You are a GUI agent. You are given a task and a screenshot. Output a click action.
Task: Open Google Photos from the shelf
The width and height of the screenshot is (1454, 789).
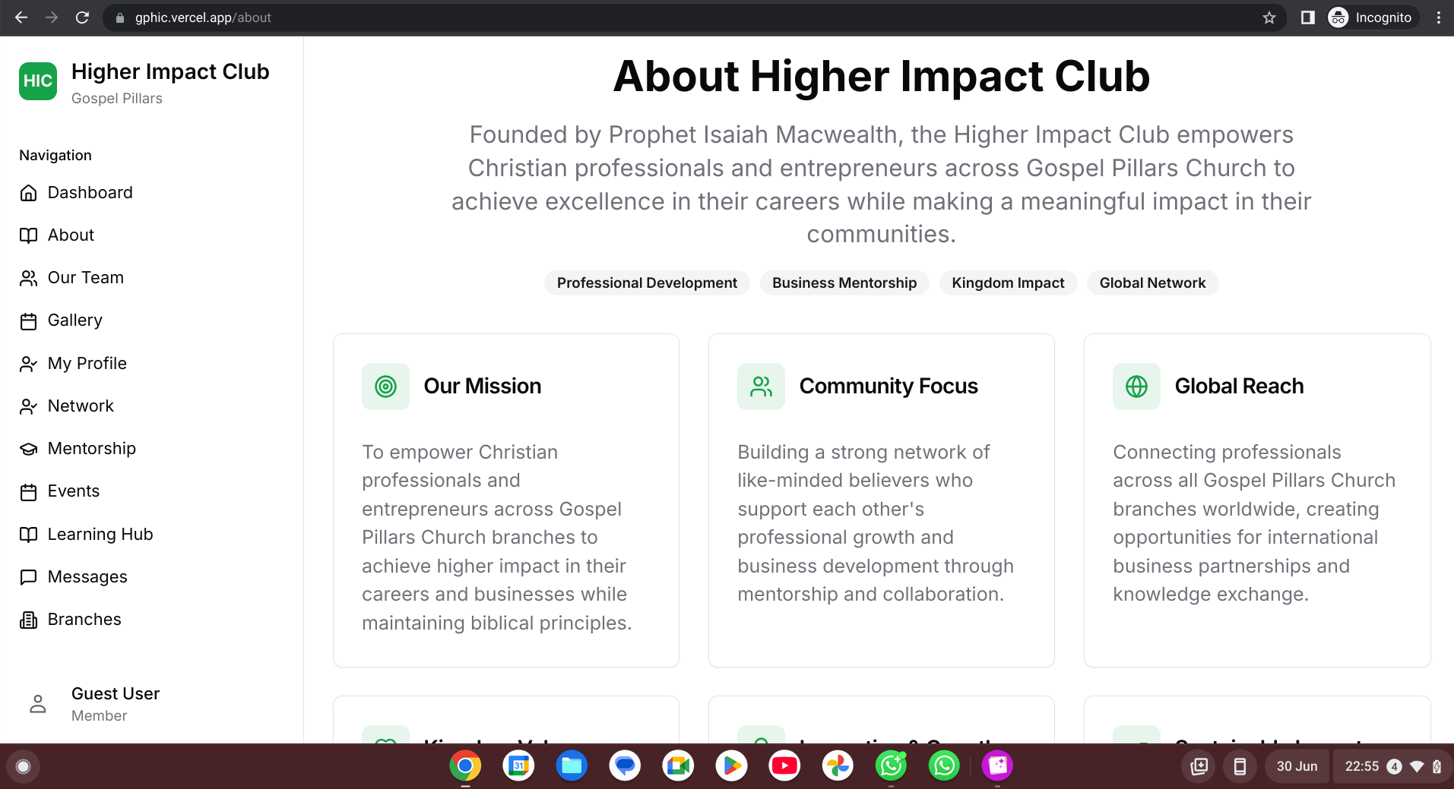838,765
